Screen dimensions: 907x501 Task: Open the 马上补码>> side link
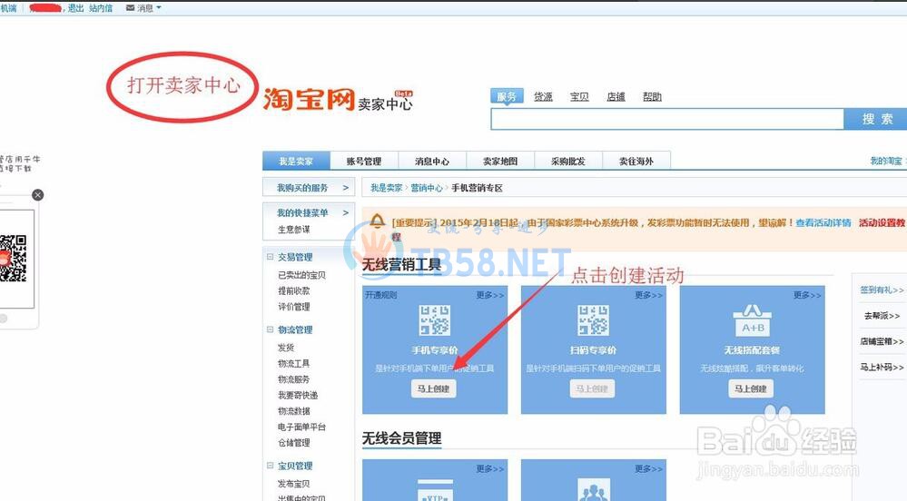click(882, 367)
